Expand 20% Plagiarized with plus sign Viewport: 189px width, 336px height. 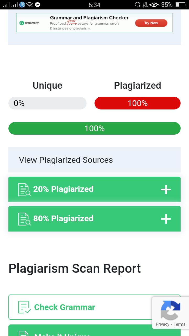pyautogui.click(x=166, y=190)
